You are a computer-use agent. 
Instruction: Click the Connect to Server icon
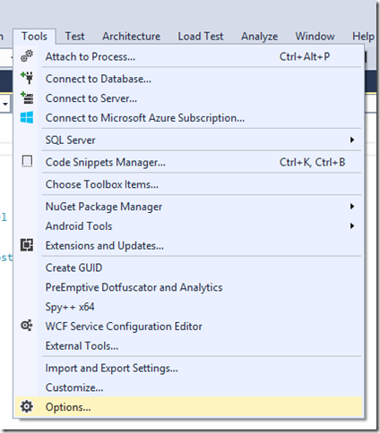(x=27, y=98)
